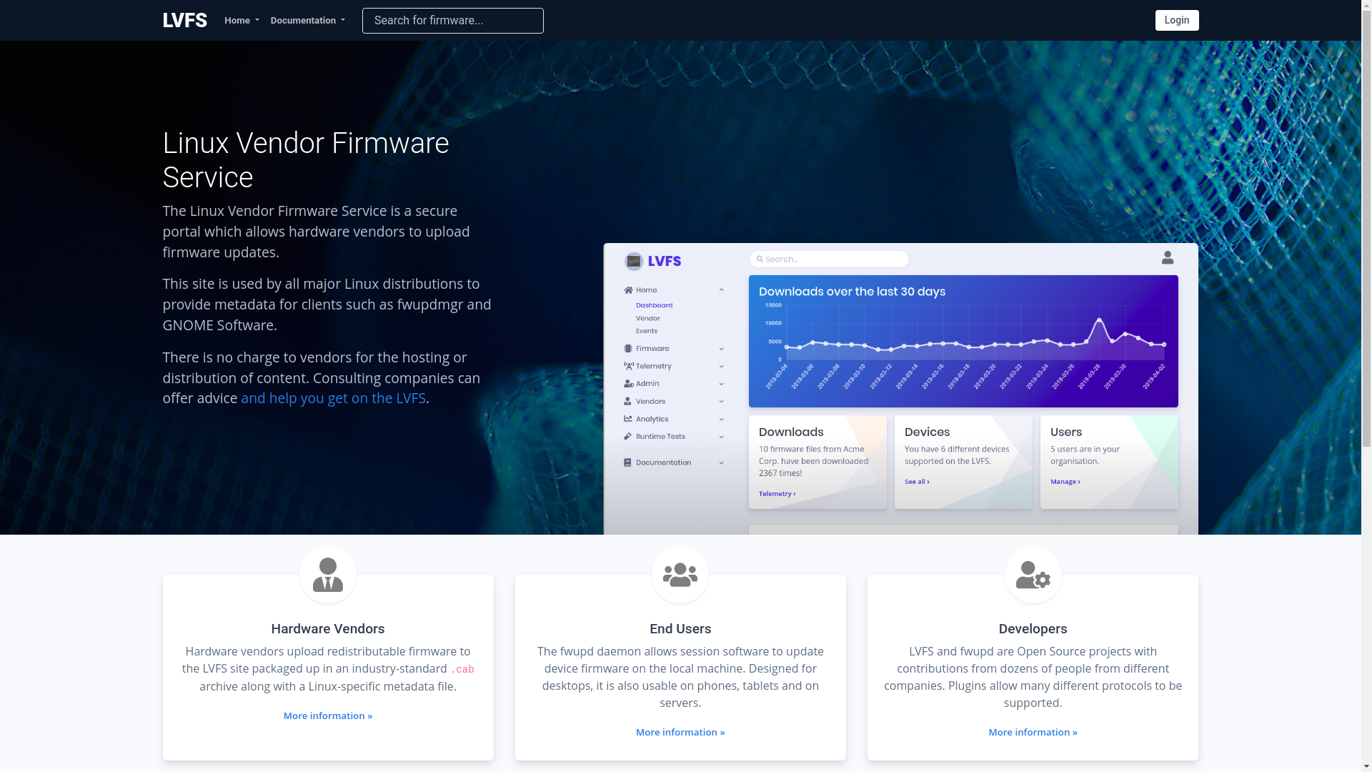Image resolution: width=1372 pixels, height=772 pixels.
Task: Click 'See all ›' link in Devices card
Action: coord(917,482)
